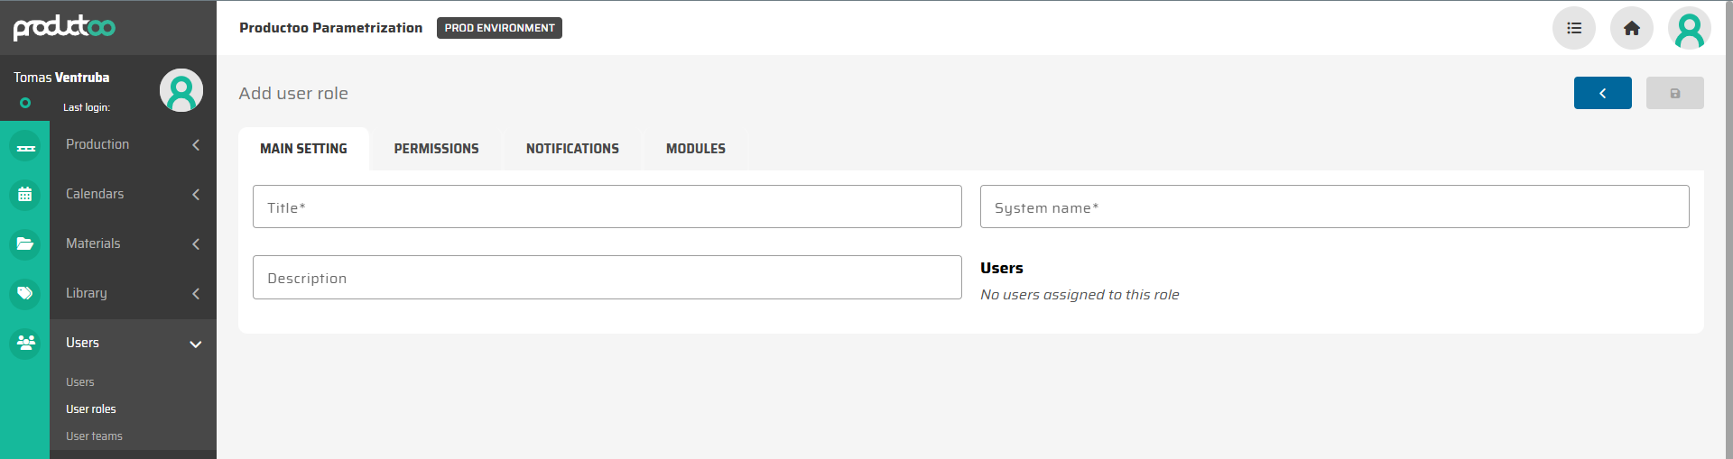Open User teams submenu link
This screenshot has width=1733, height=459.
94,436
